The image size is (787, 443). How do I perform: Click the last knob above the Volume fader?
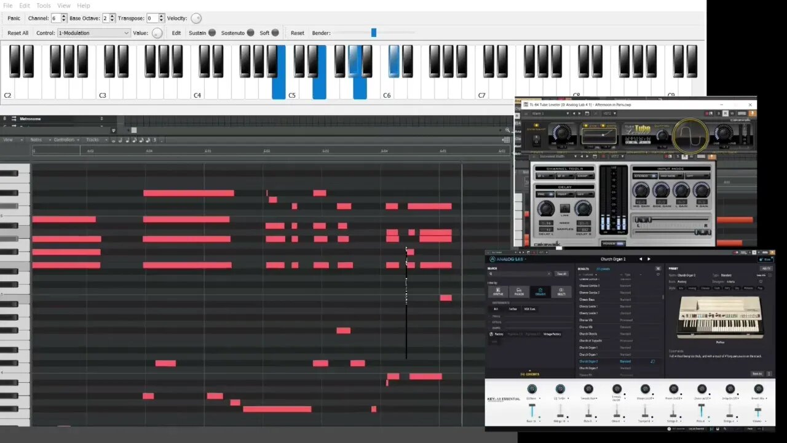[759, 389]
